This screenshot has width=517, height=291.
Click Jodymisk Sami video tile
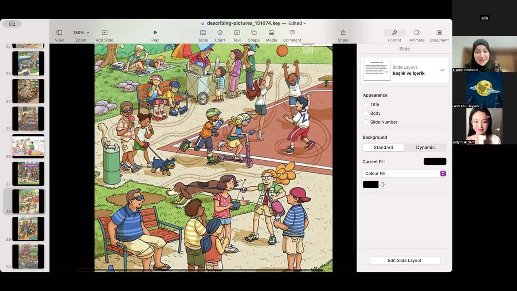pyautogui.click(x=484, y=126)
